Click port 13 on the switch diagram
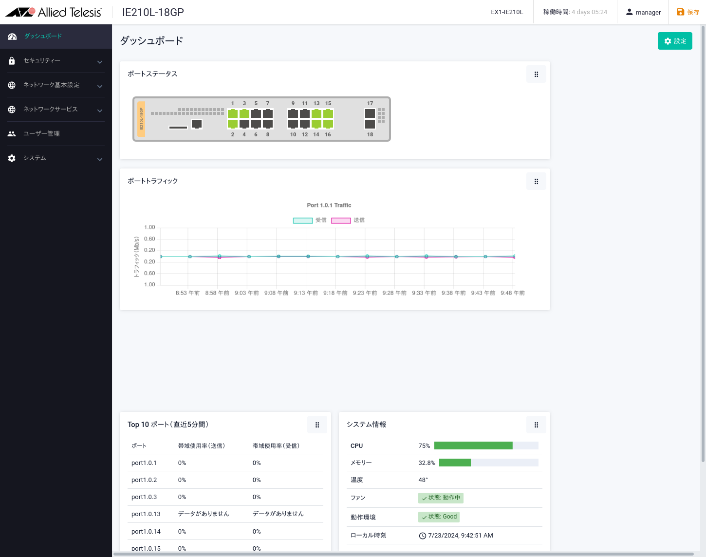 [x=316, y=113]
